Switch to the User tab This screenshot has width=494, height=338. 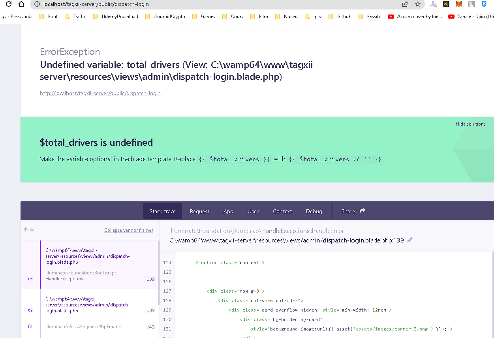pos(253,211)
